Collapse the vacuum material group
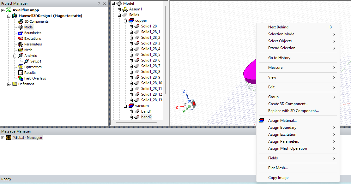This screenshot has height=184, width=351. [x=125, y=106]
